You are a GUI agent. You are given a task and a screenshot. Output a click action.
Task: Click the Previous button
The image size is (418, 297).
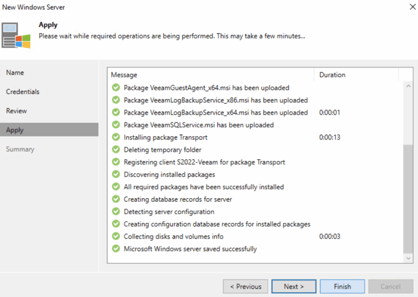click(245, 286)
